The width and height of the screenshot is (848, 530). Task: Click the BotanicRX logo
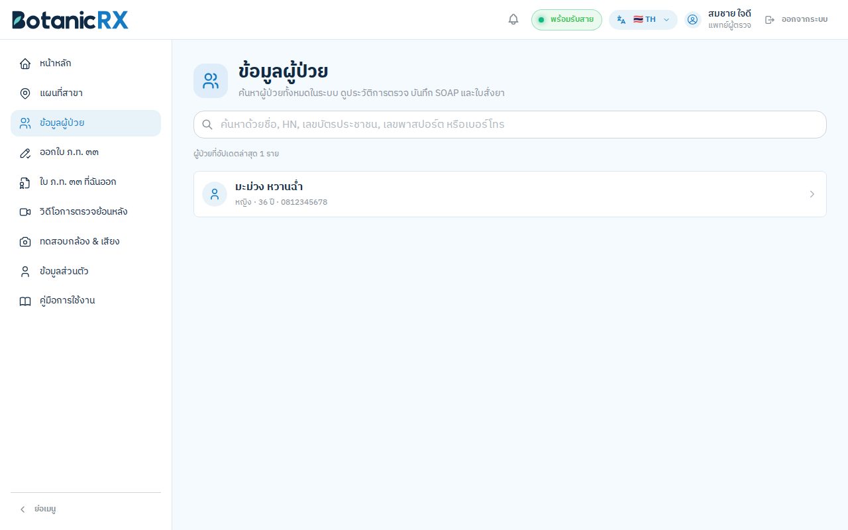coord(70,20)
